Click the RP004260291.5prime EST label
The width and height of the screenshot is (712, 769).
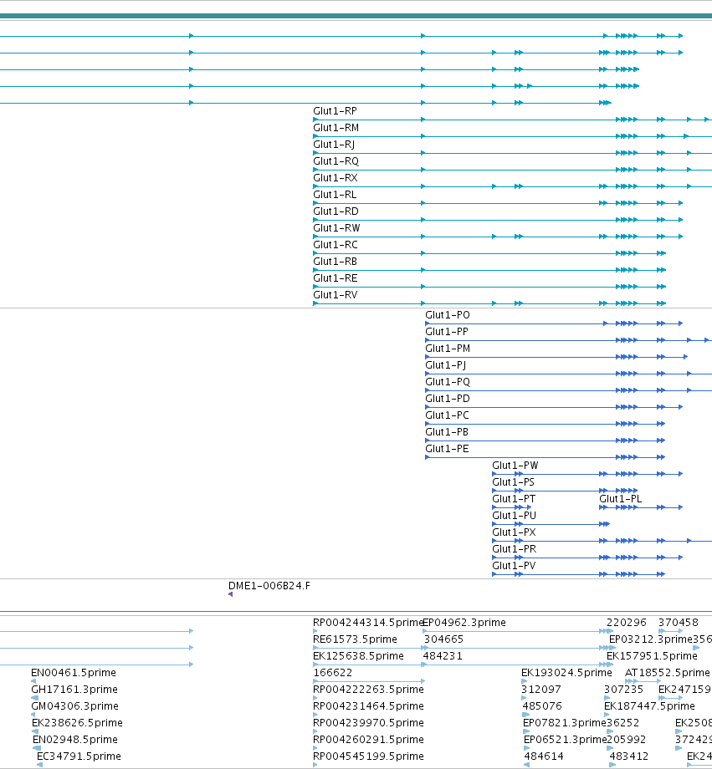click(x=368, y=739)
